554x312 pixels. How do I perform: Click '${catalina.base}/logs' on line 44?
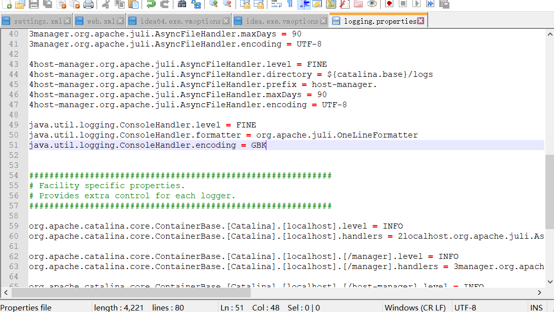[380, 74]
